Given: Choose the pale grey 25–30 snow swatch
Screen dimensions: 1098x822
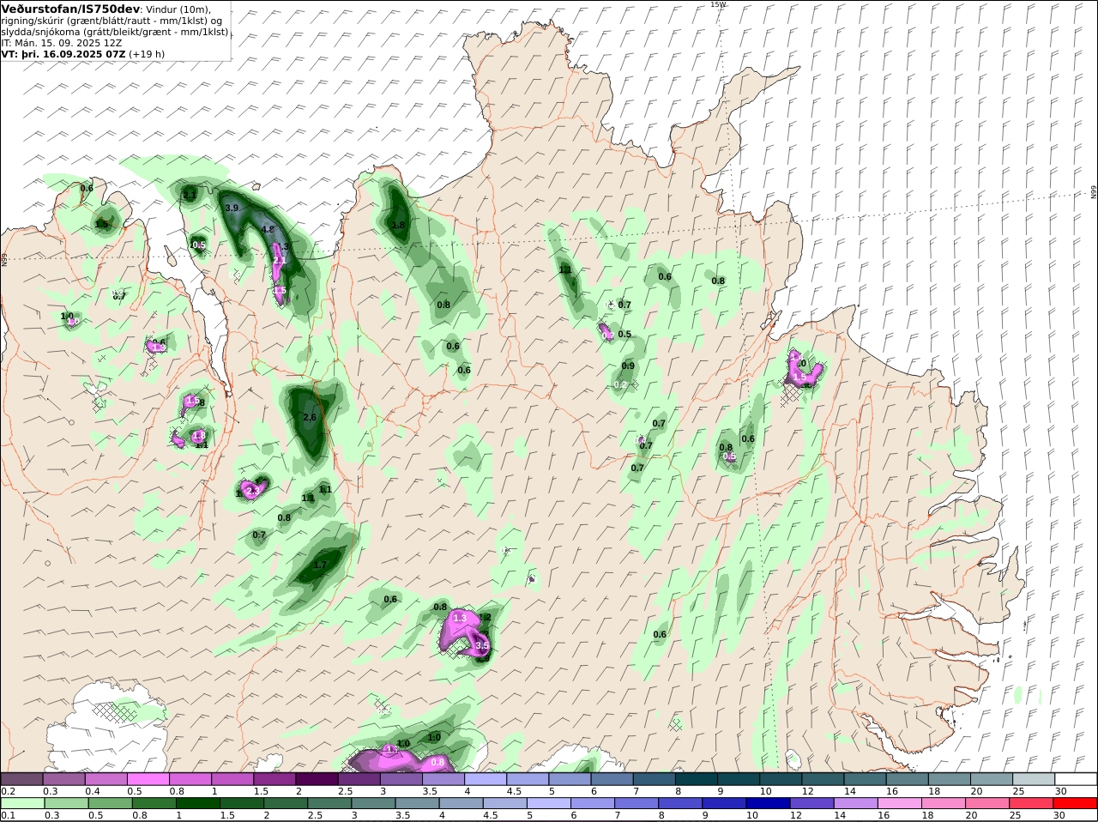Looking at the screenshot, I should click(x=1035, y=779).
